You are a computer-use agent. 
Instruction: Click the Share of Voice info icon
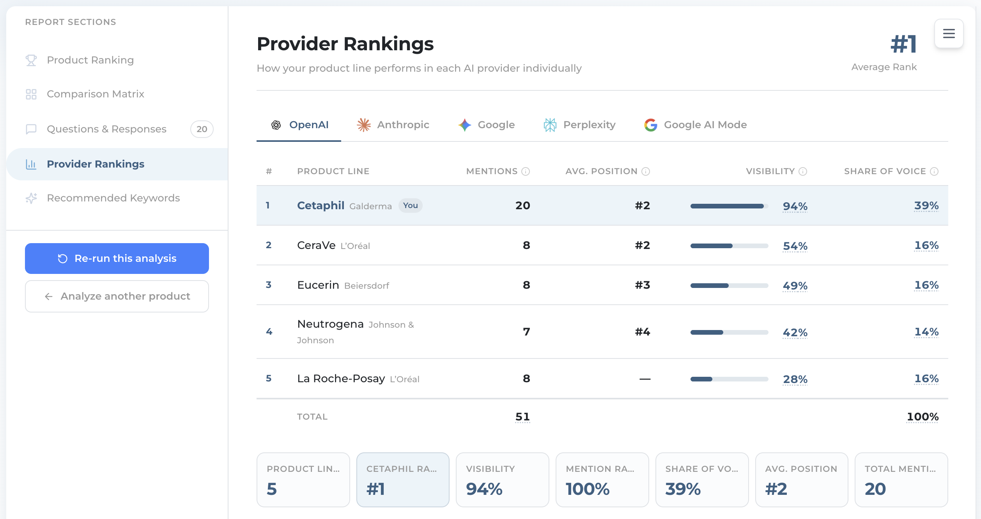pos(934,171)
